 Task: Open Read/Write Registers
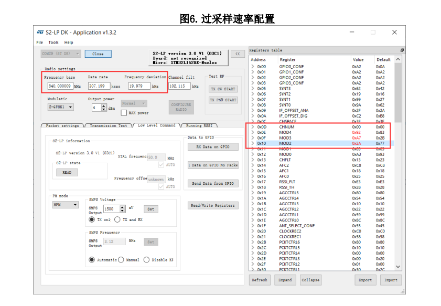(x=213, y=206)
